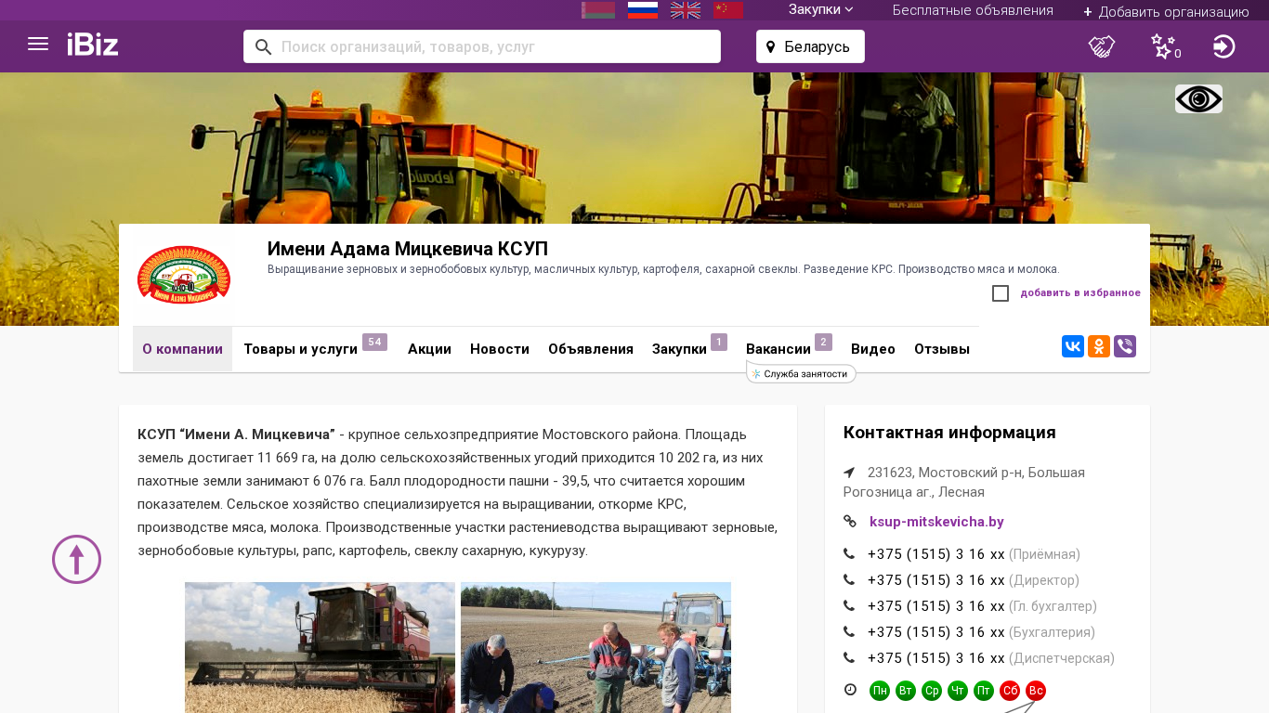This screenshot has height=713, width=1269.
Task: Switch to the Вакансии tab
Action: (778, 349)
